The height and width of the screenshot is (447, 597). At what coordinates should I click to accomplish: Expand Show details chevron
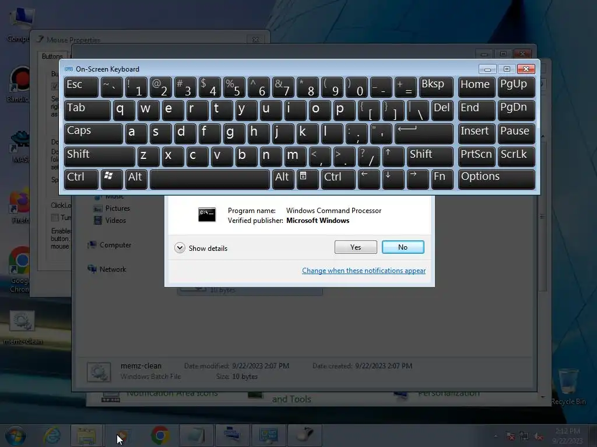point(180,248)
